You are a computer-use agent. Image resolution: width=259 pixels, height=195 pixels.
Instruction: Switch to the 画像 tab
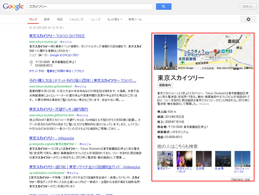tap(47, 19)
